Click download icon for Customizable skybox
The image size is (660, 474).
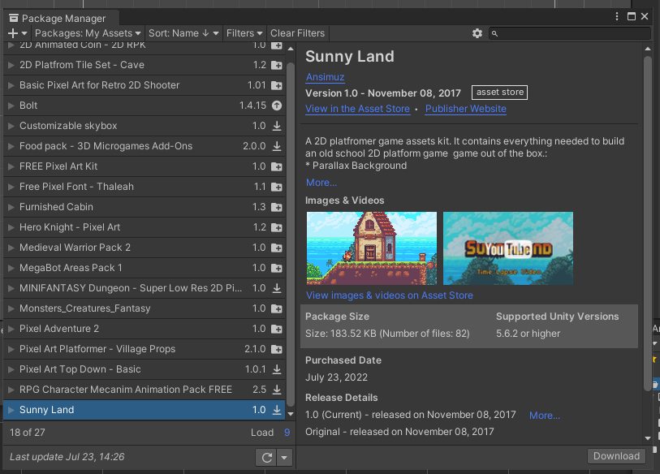click(277, 126)
